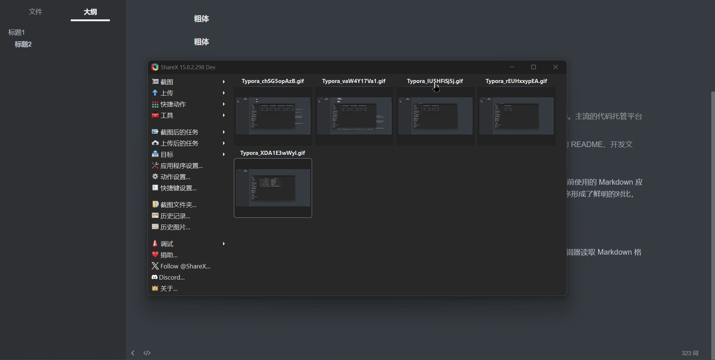Select the Typora_IU5HFiSj5j.gif thumbnail
Image resolution: width=715 pixels, height=360 pixels.
435,116
